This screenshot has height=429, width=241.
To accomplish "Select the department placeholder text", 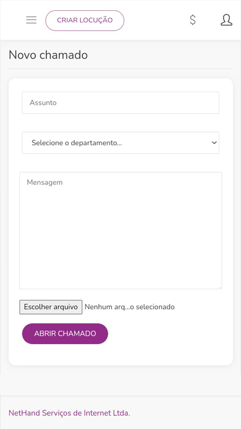I will (x=77, y=143).
